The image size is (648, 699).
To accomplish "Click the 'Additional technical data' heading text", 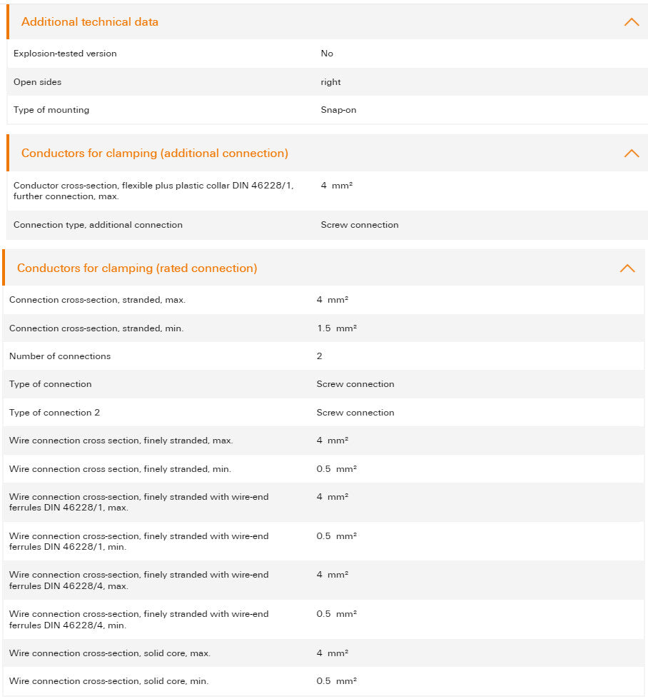I will click(x=90, y=22).
